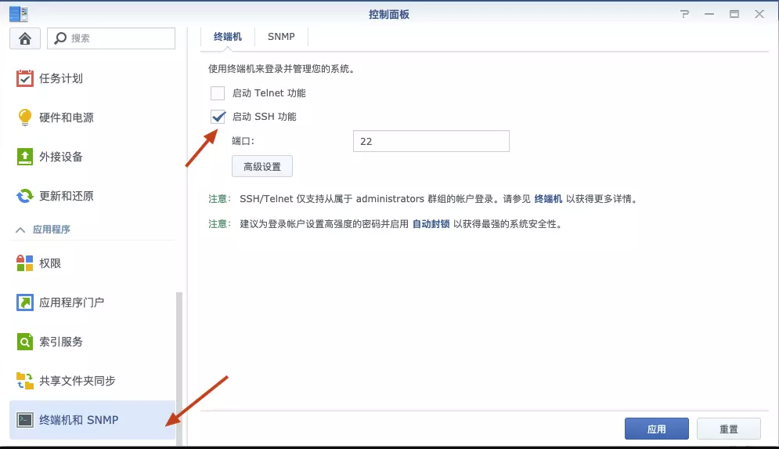Open the 权限 colored blocks icon
The width and height of the screenshot is (779, 449).
(x=25, y=263)
